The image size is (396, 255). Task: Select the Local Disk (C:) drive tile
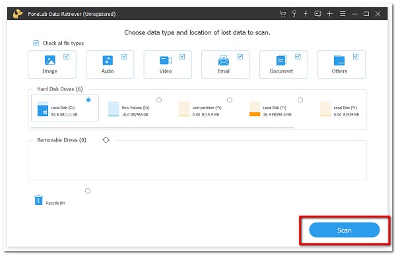coord(65,108)
